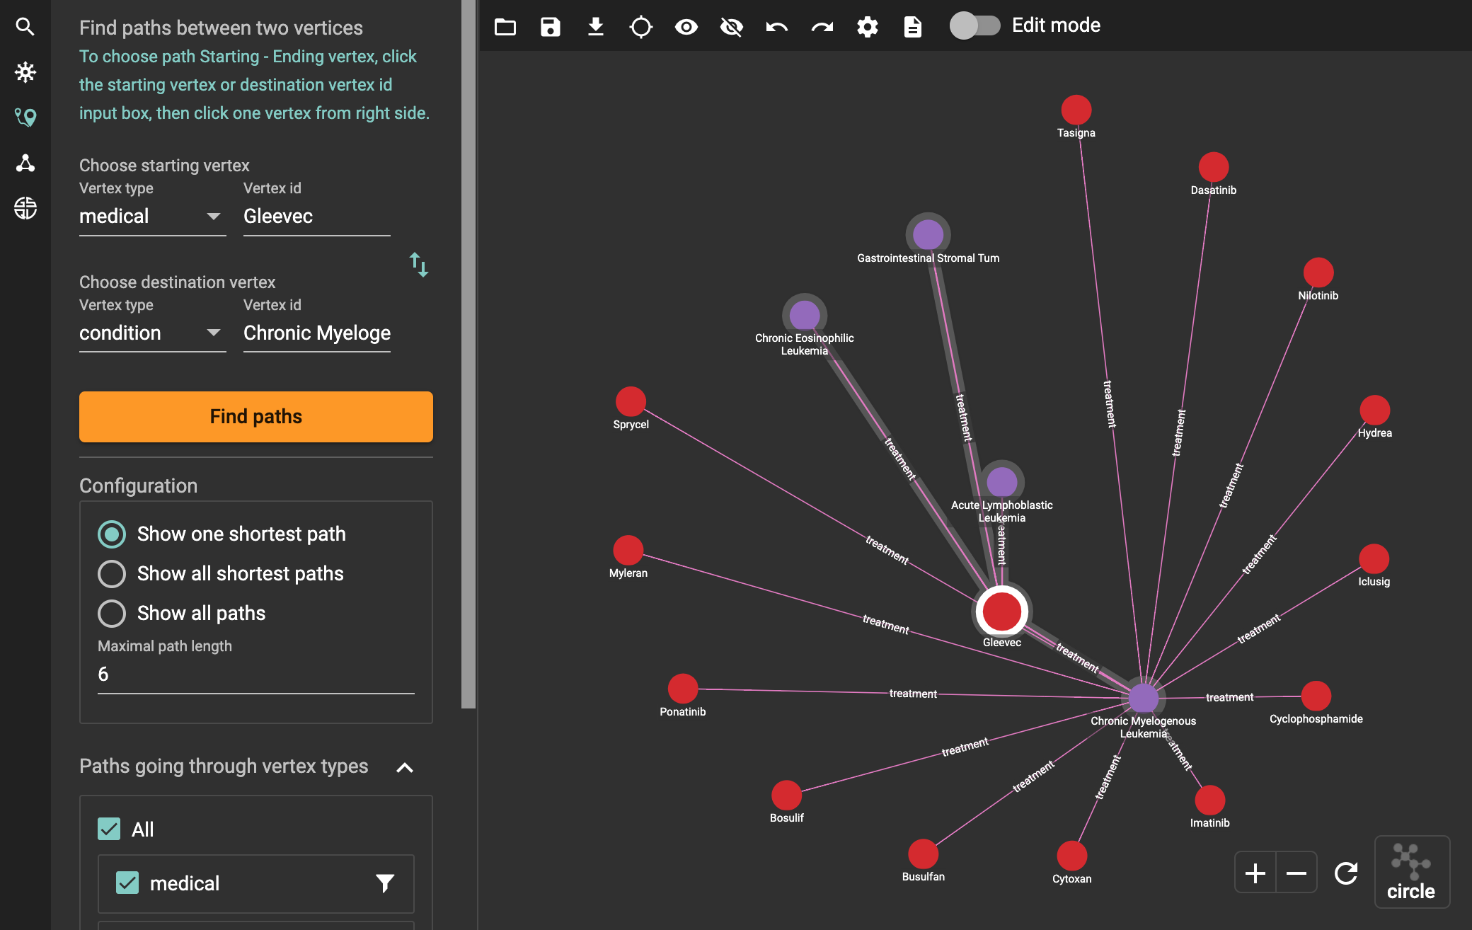Click the download icon in toolbar
1472x930 pixels.
[x=595, y=27]
